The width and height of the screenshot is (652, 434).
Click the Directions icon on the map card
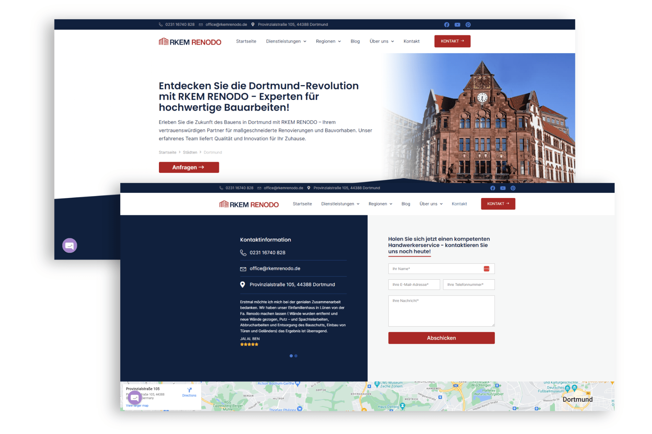(x=189, y=390)
